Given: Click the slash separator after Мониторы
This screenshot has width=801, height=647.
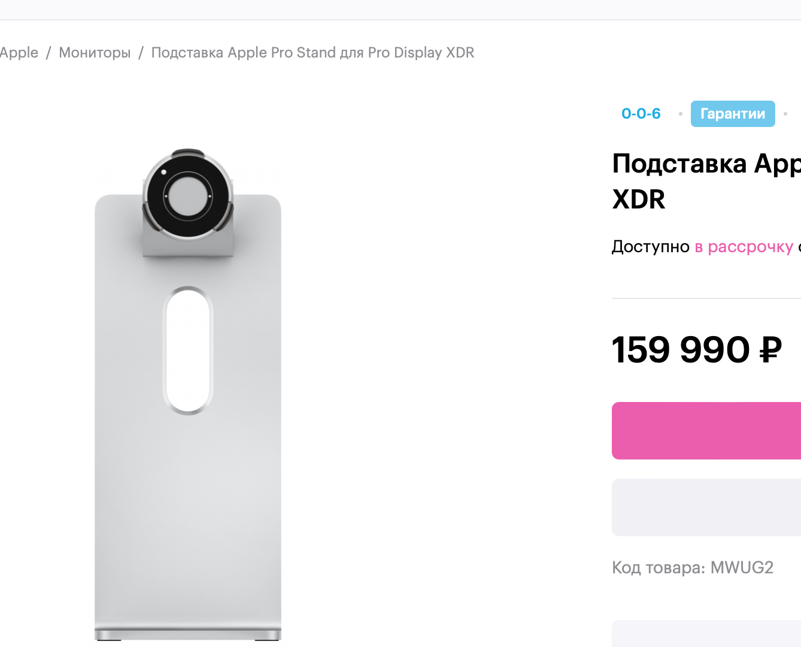Looking at the screenshot, I should [141, 53].
